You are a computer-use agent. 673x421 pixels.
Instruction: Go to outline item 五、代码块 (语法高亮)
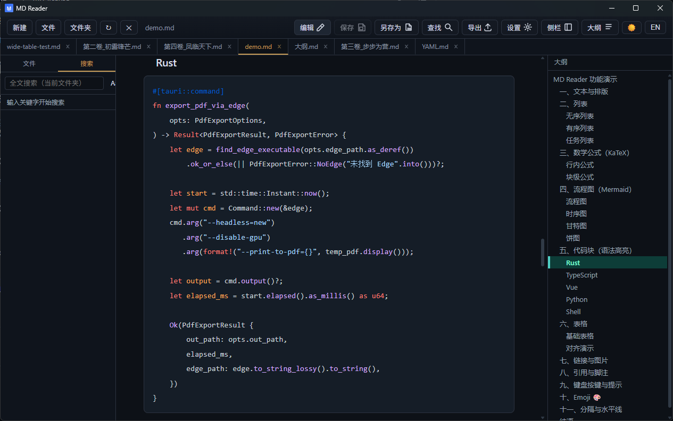(595, 250)
